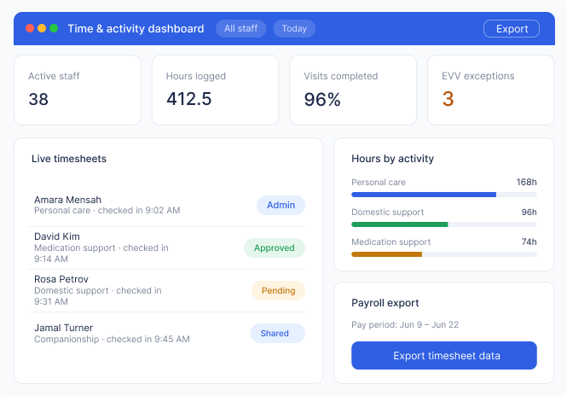Select Jamal Turner timesheet row
This screenshot has width=567, height=396.
pos(167,334)
